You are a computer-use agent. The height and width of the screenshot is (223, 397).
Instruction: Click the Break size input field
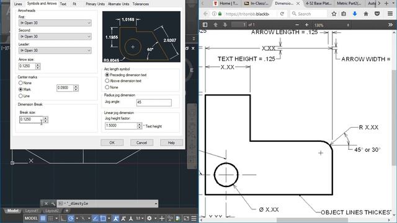(31, 120)
